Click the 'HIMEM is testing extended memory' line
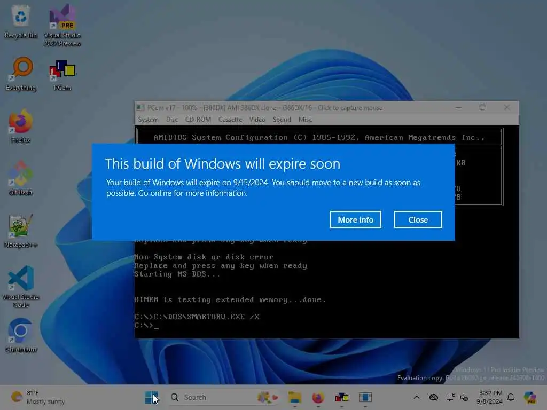Image resolution: width=547 pixels, height=410 pixels. [230, 300]
